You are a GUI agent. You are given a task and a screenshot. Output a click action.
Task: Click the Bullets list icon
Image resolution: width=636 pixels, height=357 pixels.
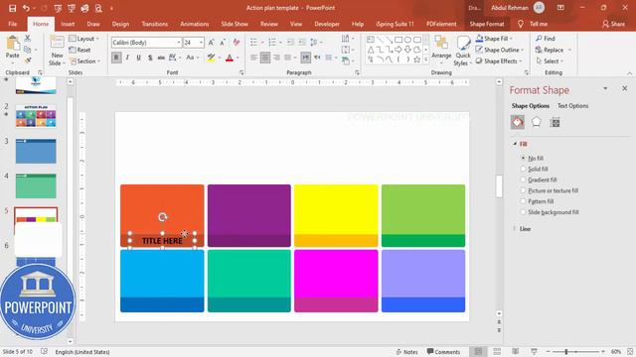click(x=253, y=42)
